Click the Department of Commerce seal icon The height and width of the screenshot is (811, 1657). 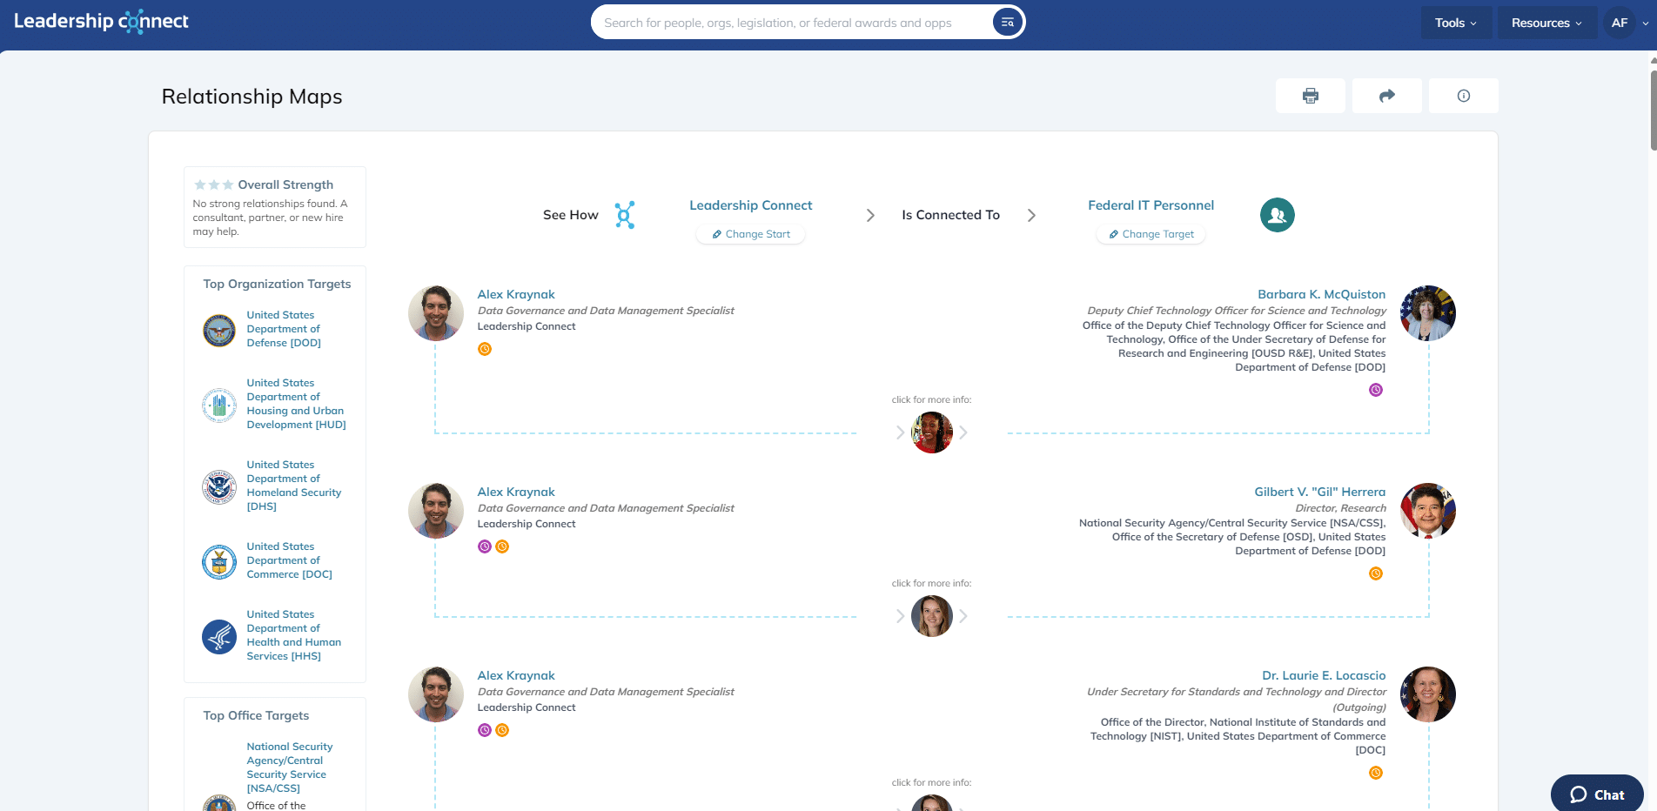pos(219,562)
